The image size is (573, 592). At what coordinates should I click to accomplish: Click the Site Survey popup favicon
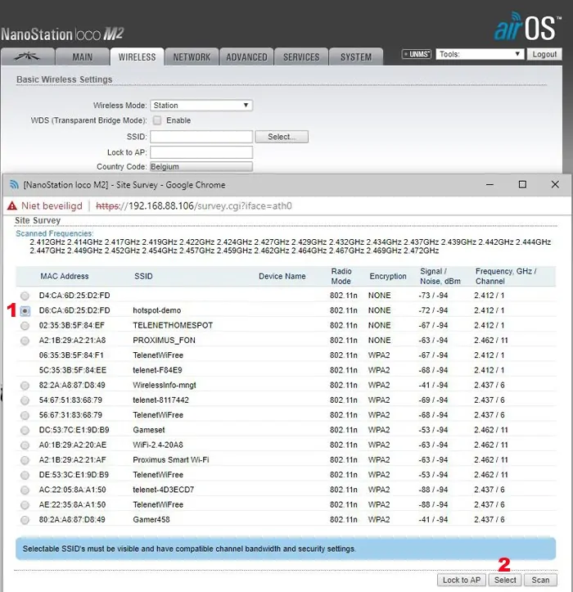coord(13,185)
